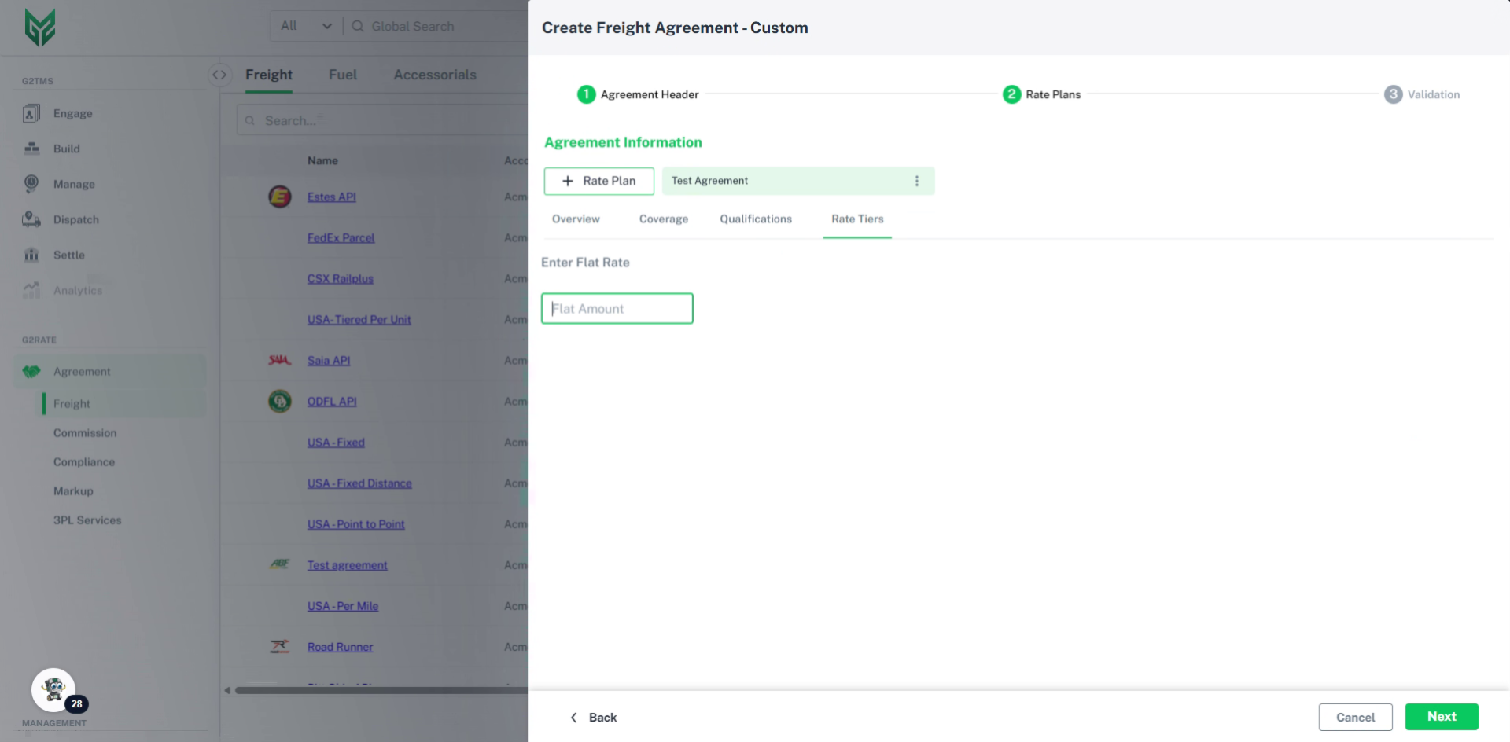Open the Qualifications tab
The height and width of the screenshot is (742, 1510).
tap(755, 219)
